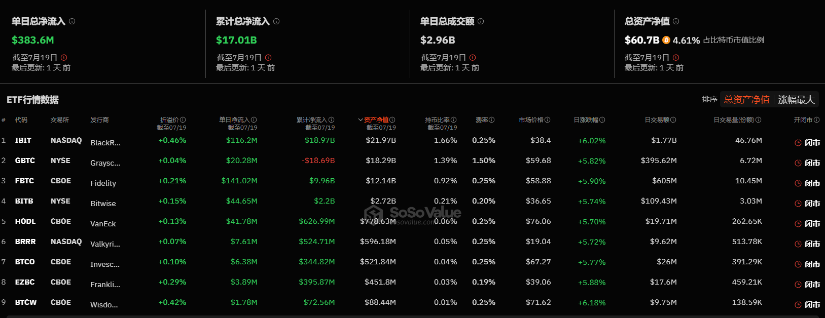This screenshot has width=825, height=318.
Task: Click the 日涨跌幅 column header text
Action: pyautogui.click(x=586, y=120)
